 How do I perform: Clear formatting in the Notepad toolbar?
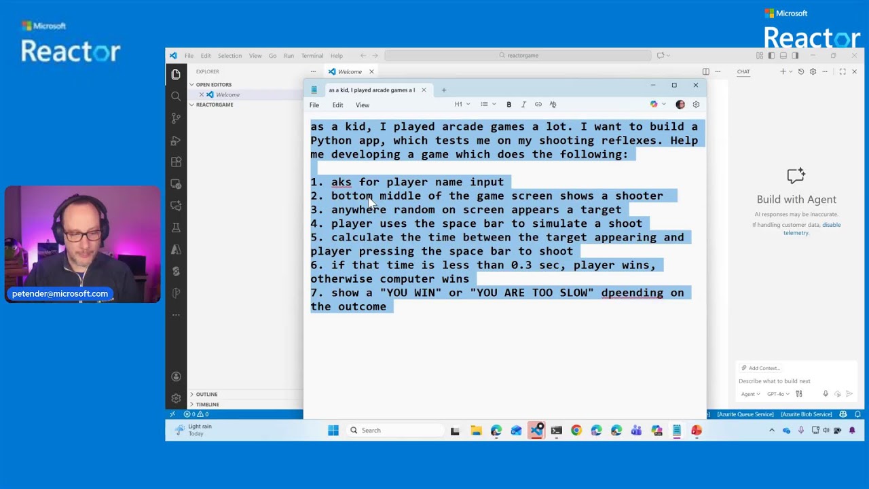click(x=553, y=105)
